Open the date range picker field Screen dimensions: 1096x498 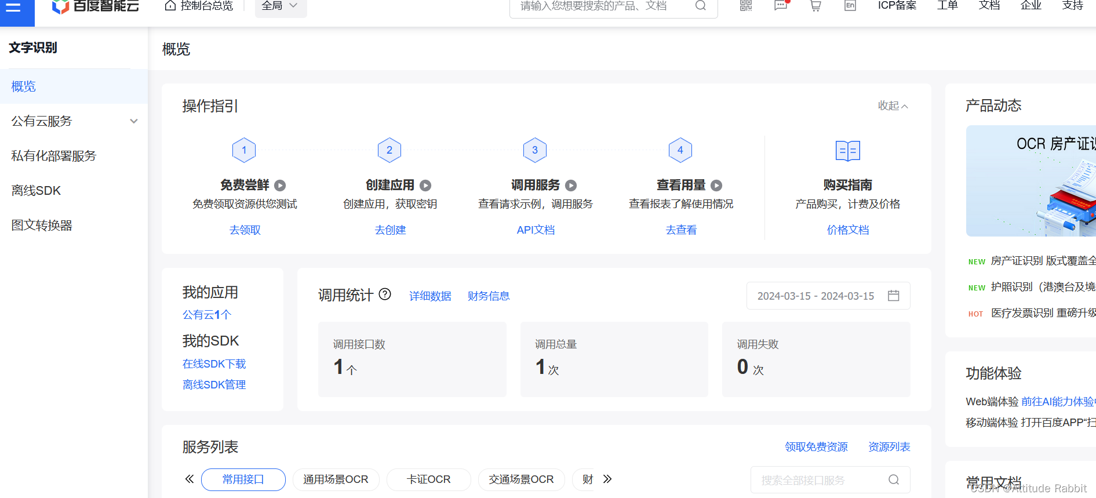[x=828, y=296]
